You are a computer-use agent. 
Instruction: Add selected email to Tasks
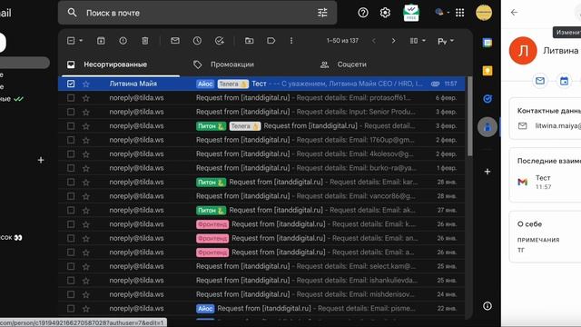point(220,41)
